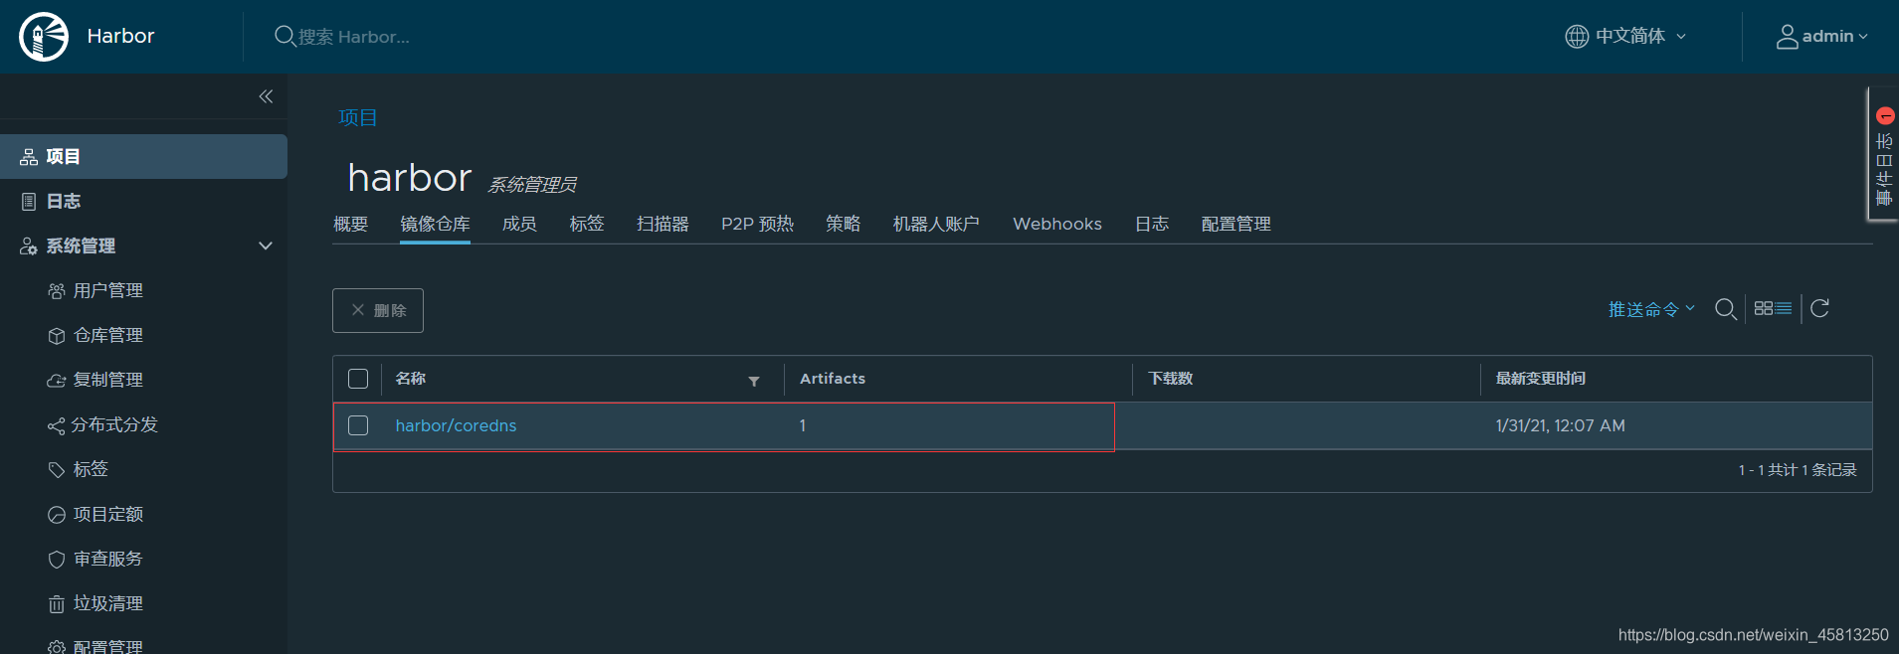Click the 删除 button

(x=378, y=310)
